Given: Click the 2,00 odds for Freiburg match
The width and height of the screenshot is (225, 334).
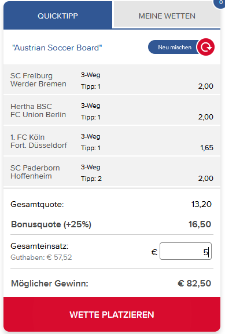Looking at the screenshot, I should tap(206, 86).
